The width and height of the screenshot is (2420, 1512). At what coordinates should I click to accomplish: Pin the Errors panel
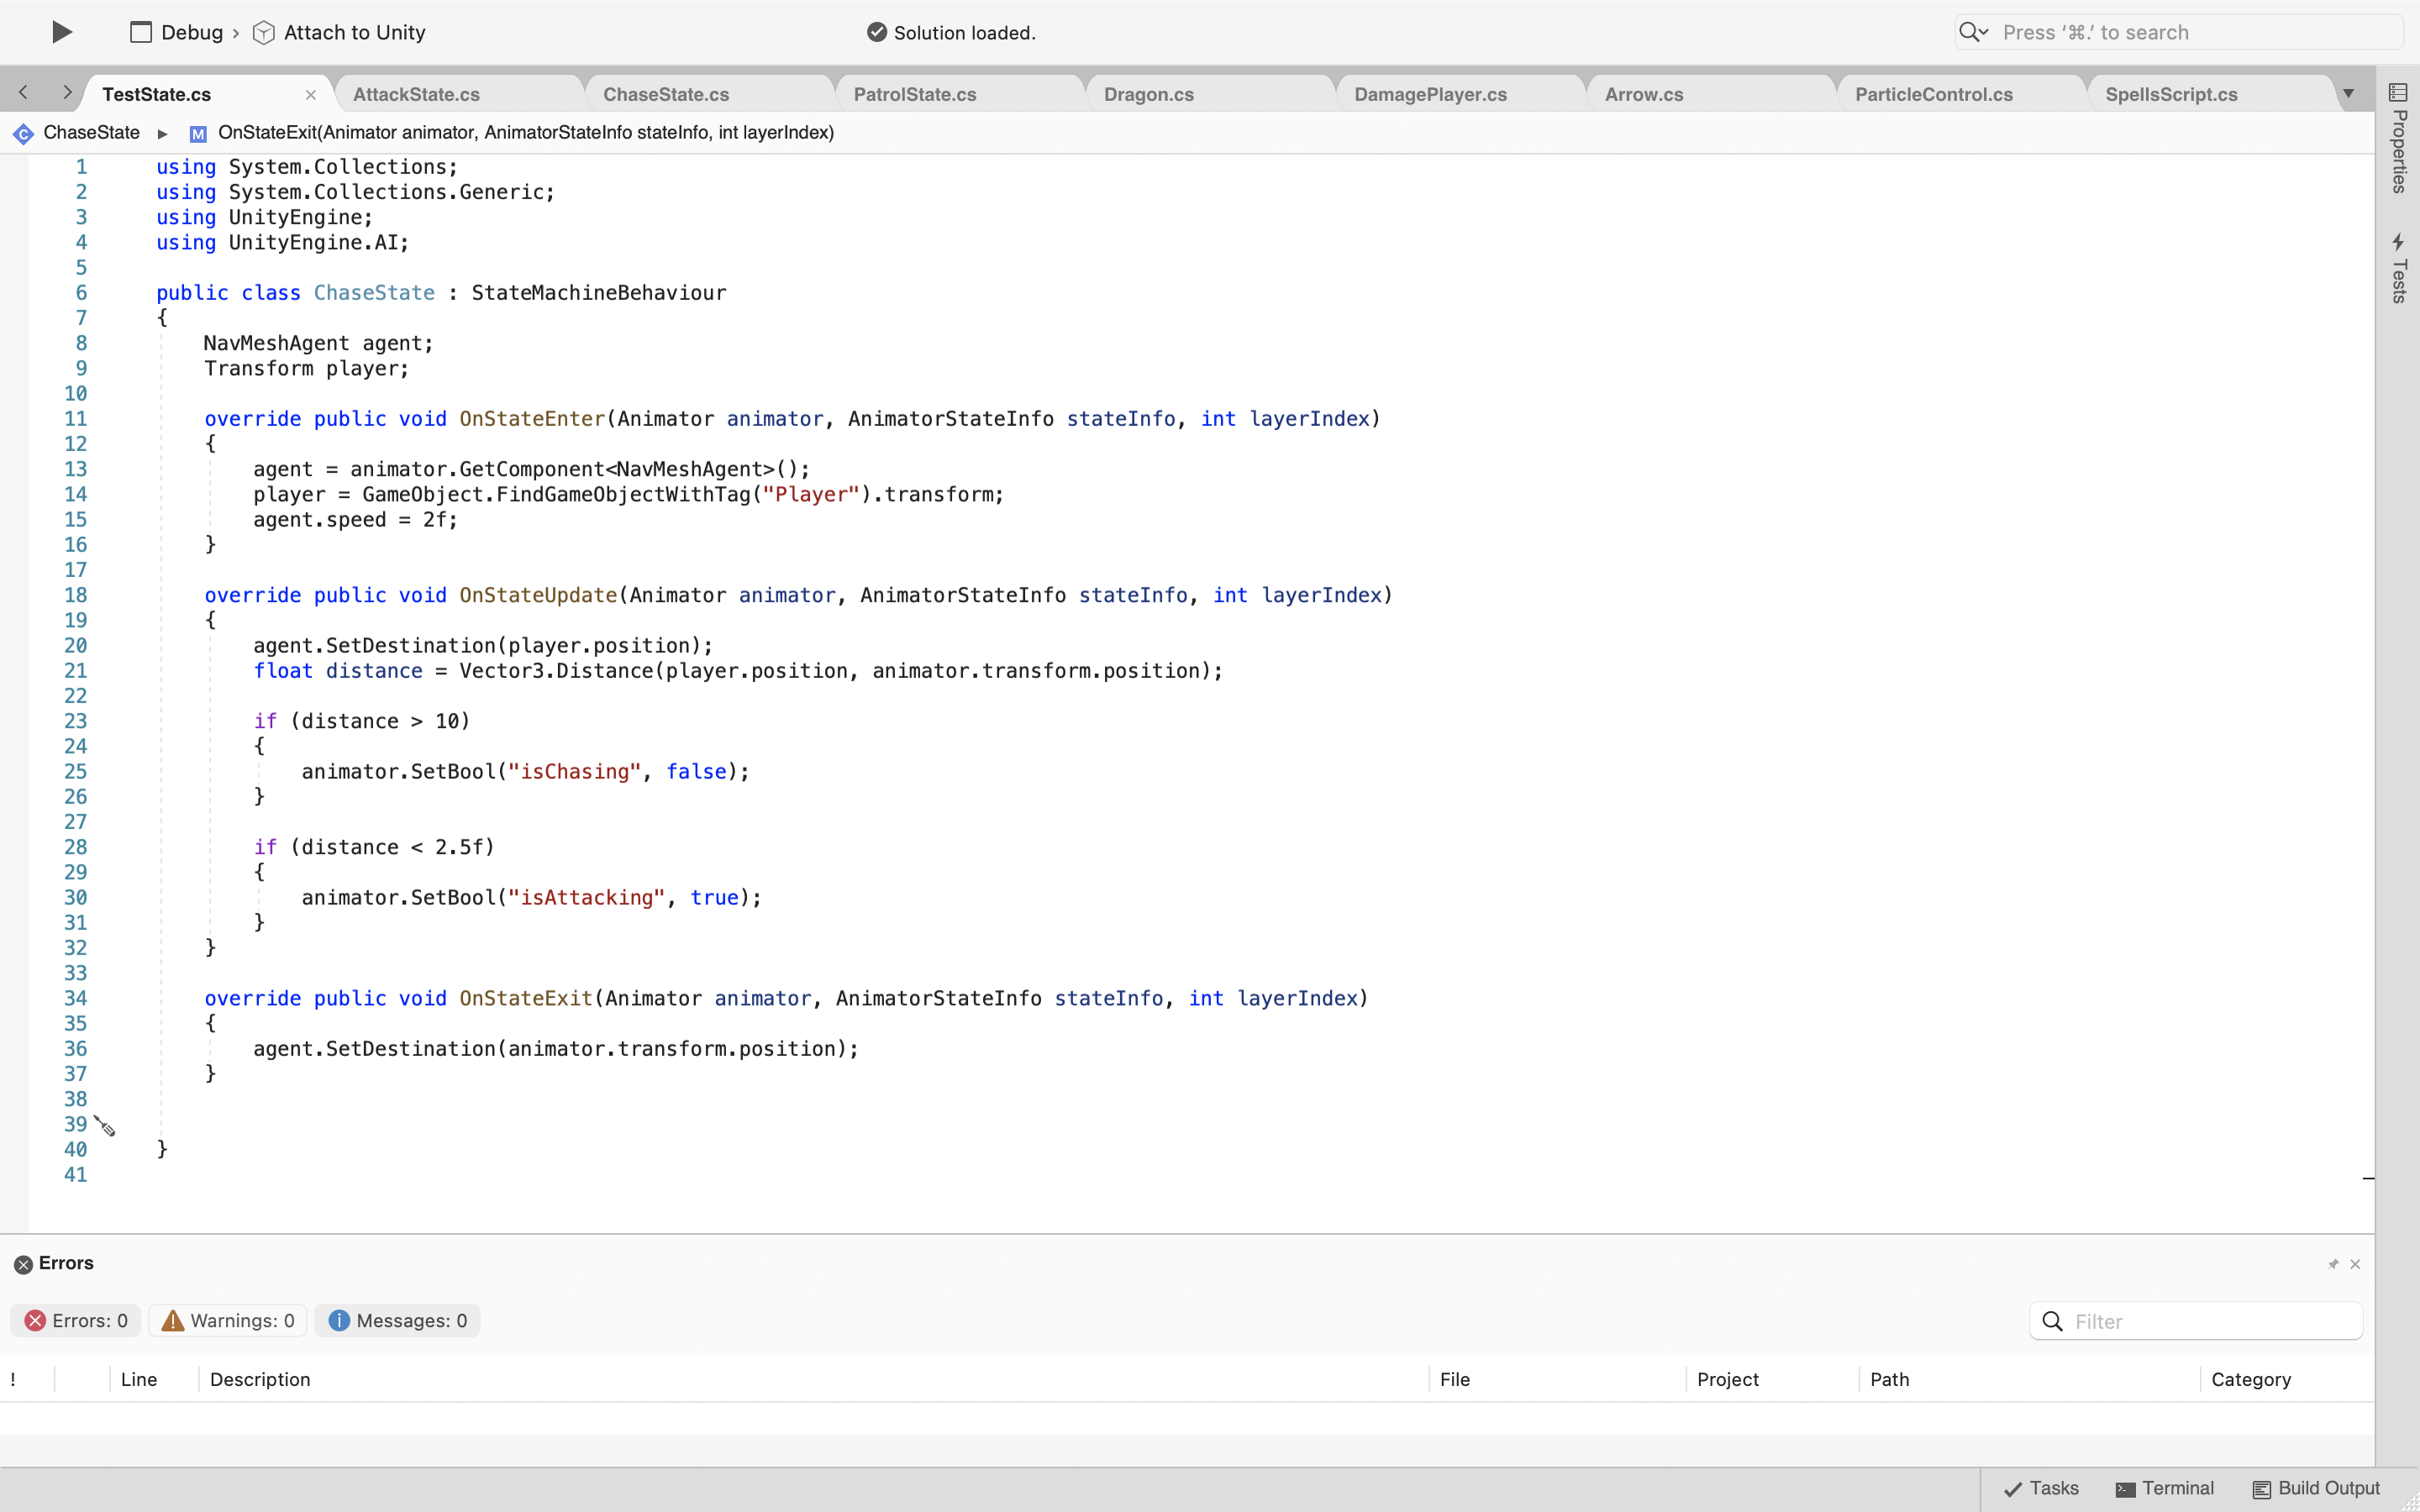[x=2333, y=1264]
